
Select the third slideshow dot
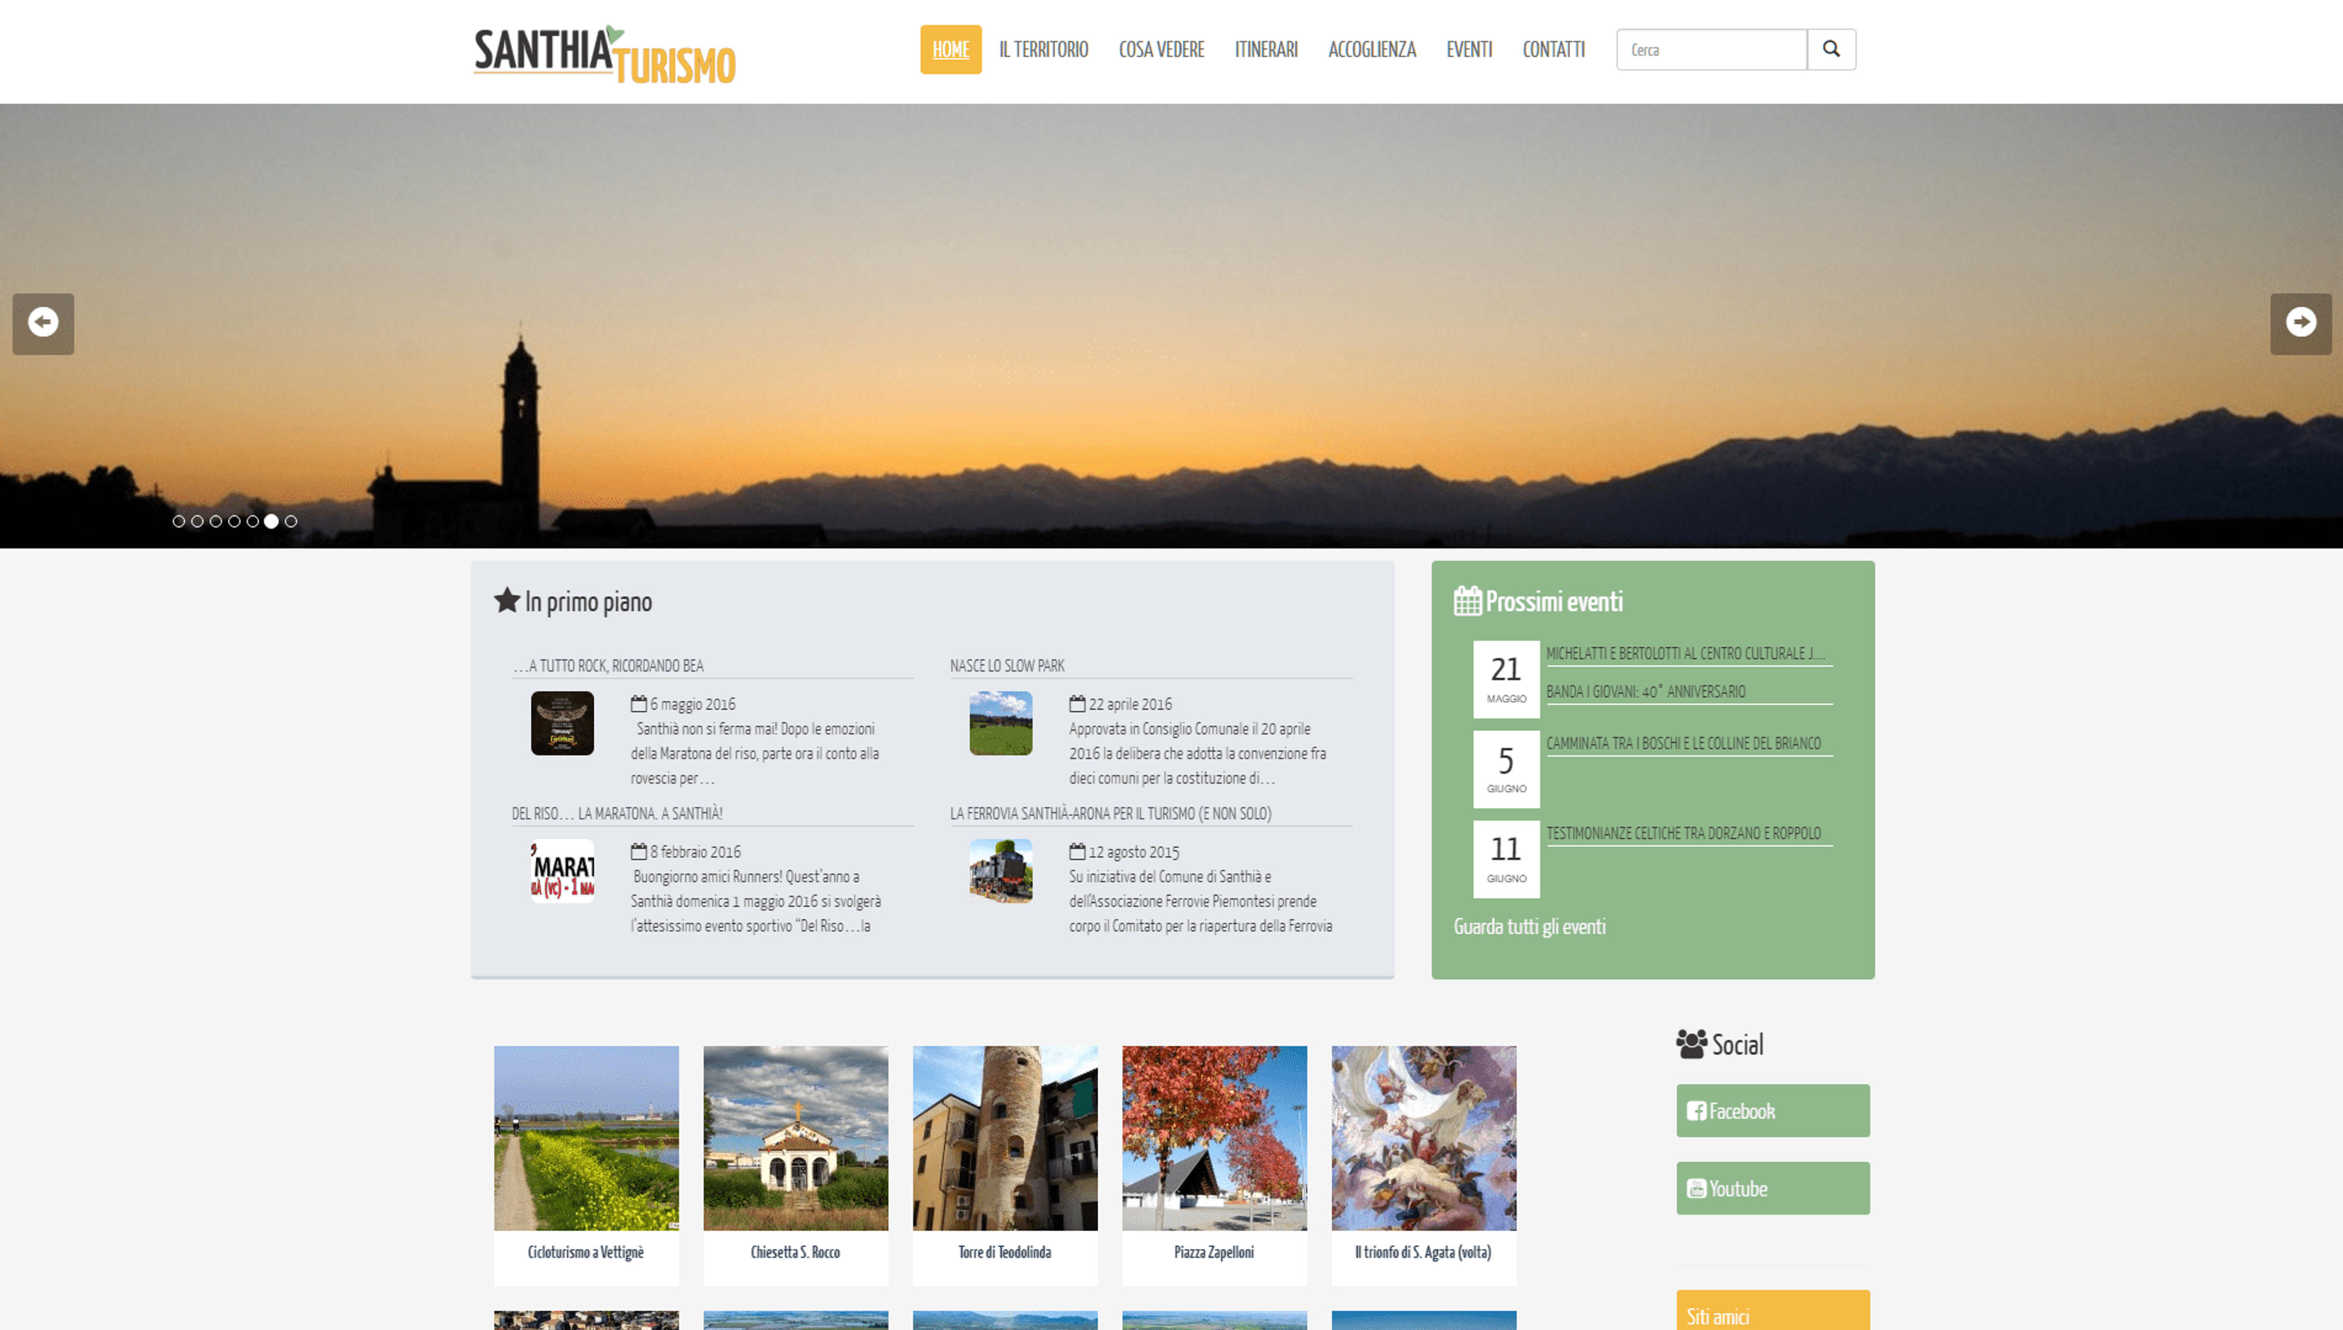[215, 522]
